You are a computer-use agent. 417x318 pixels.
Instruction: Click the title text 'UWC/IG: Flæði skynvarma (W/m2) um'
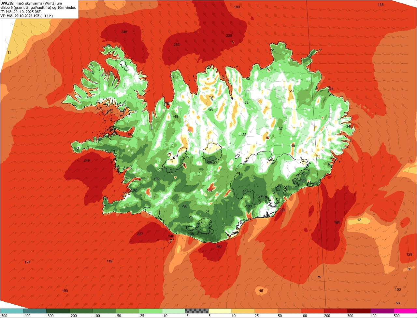pos(32,3)
